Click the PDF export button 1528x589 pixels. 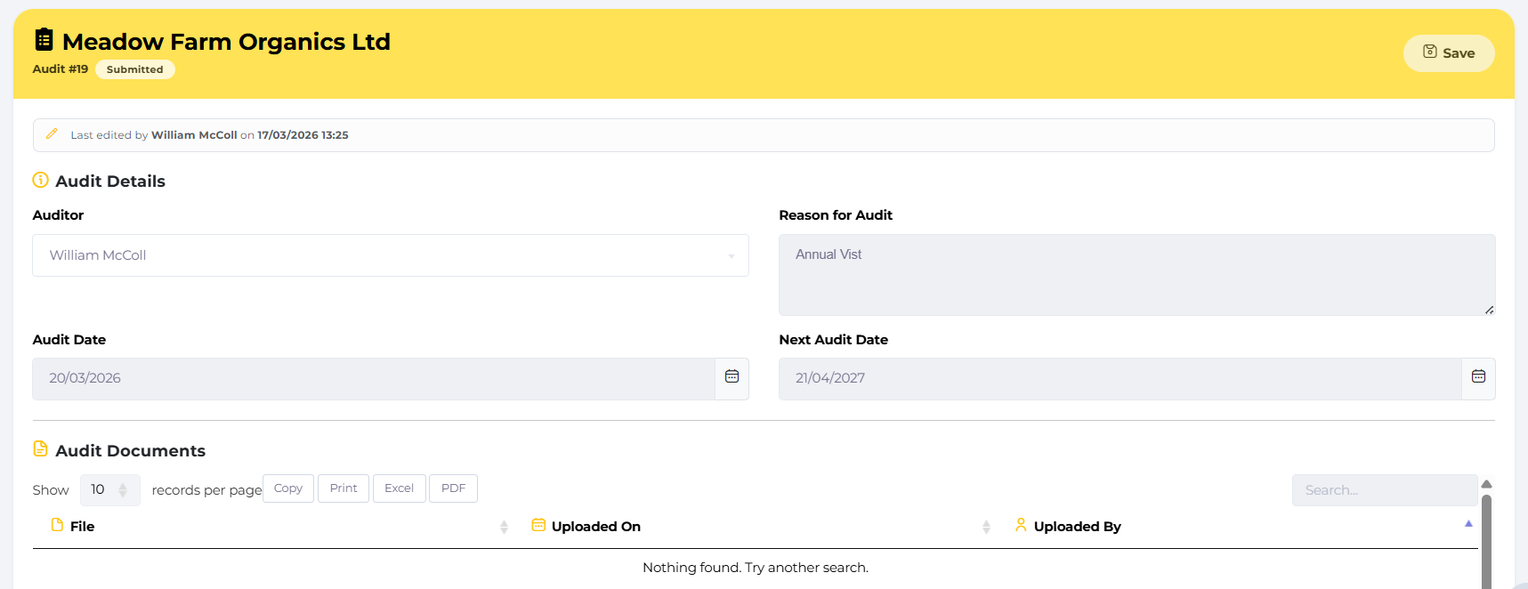tap(453, 488)
